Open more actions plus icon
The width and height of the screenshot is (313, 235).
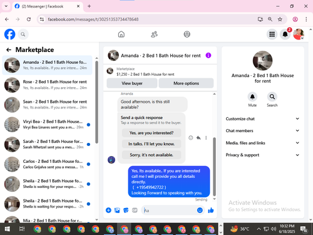tap(108, 210)
